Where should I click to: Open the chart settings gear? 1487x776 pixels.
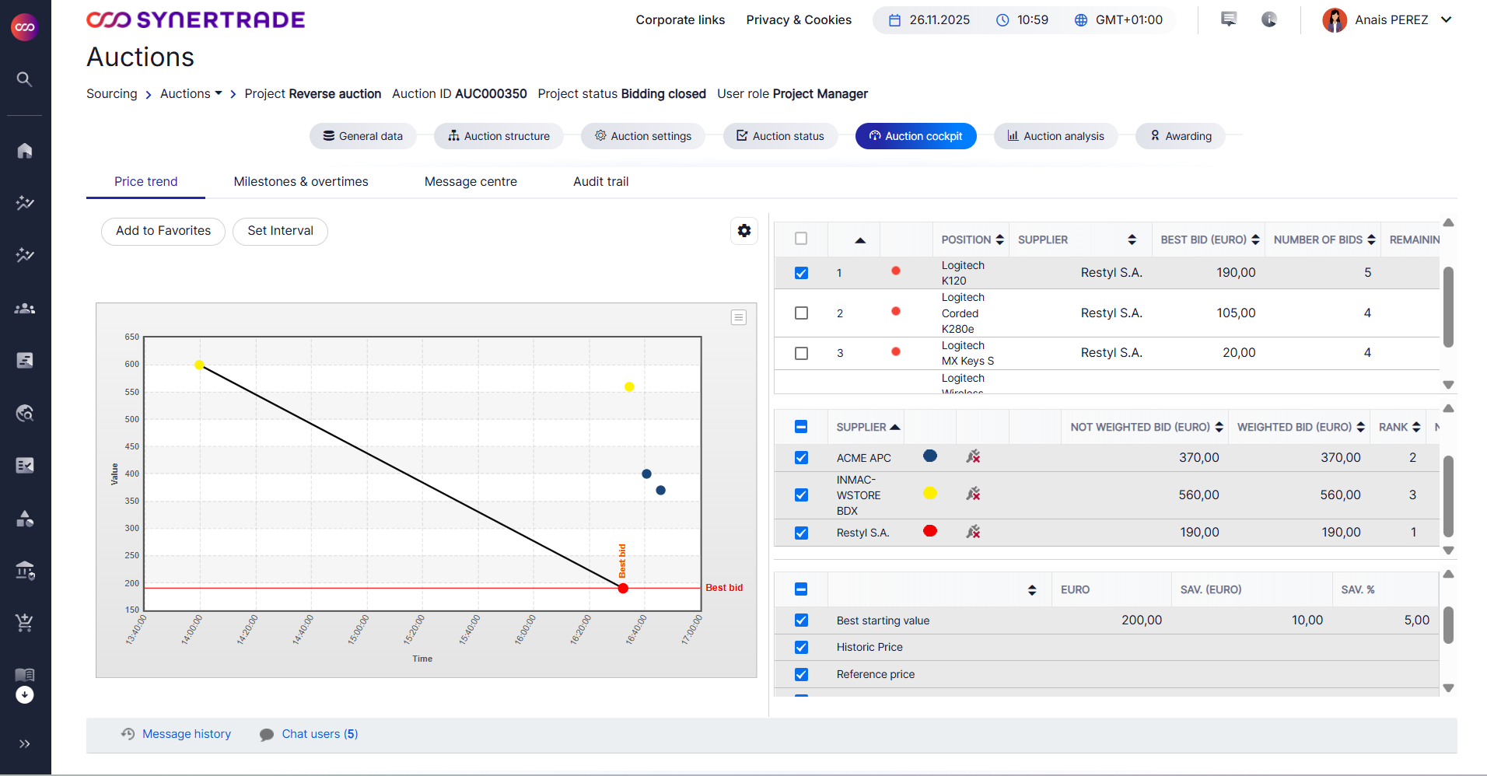pyautogui.click(x=744, y=230)
